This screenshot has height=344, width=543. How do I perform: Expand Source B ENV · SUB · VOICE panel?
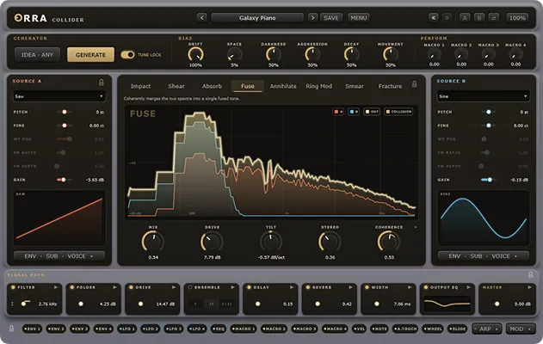[484, 256]
